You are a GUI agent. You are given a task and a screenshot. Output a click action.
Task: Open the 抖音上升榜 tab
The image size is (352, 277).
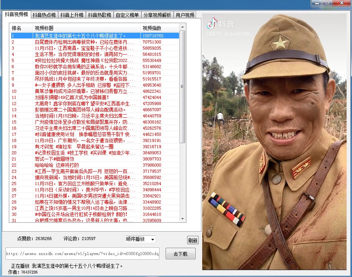coord(72,15)
